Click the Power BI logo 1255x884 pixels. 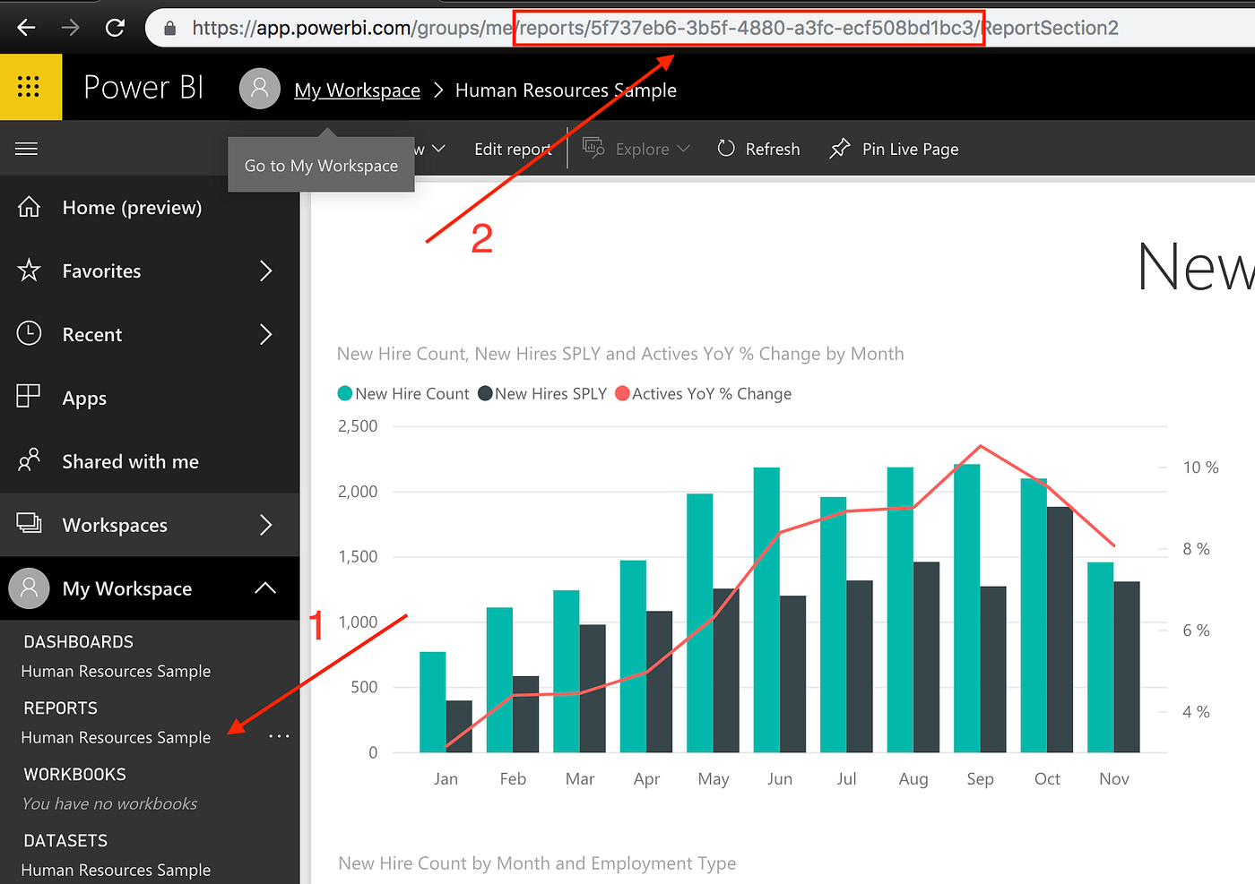coord(143,87)
